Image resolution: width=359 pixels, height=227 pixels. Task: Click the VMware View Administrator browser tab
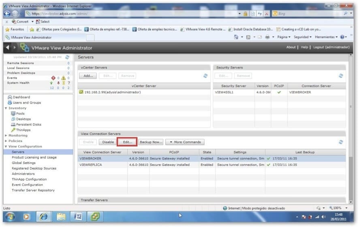[x=45, y=38]
